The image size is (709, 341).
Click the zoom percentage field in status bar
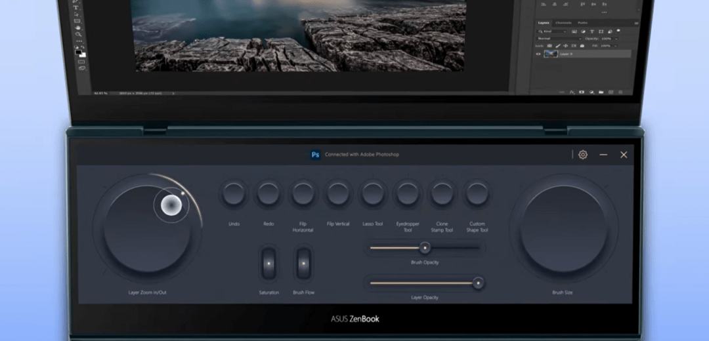click(101, 93)
